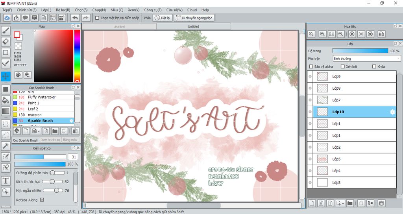Adjust the layer 'Độ trong' opacity slider
The height and width of the screenshot is (214, 403).
(360, 51)
